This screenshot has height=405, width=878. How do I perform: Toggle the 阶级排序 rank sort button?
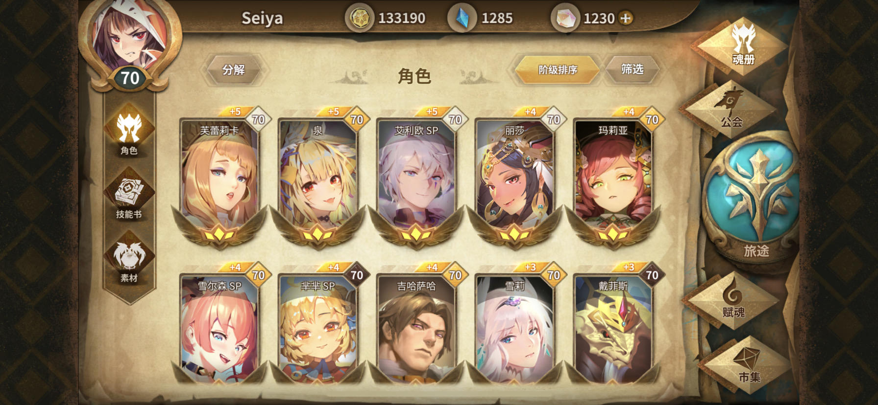558,70
